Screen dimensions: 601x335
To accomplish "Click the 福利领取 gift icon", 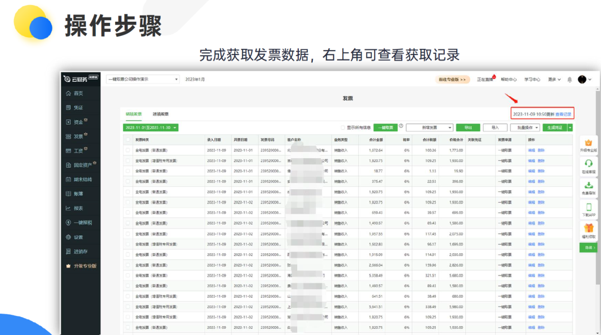I will click(x=588, y=229).
